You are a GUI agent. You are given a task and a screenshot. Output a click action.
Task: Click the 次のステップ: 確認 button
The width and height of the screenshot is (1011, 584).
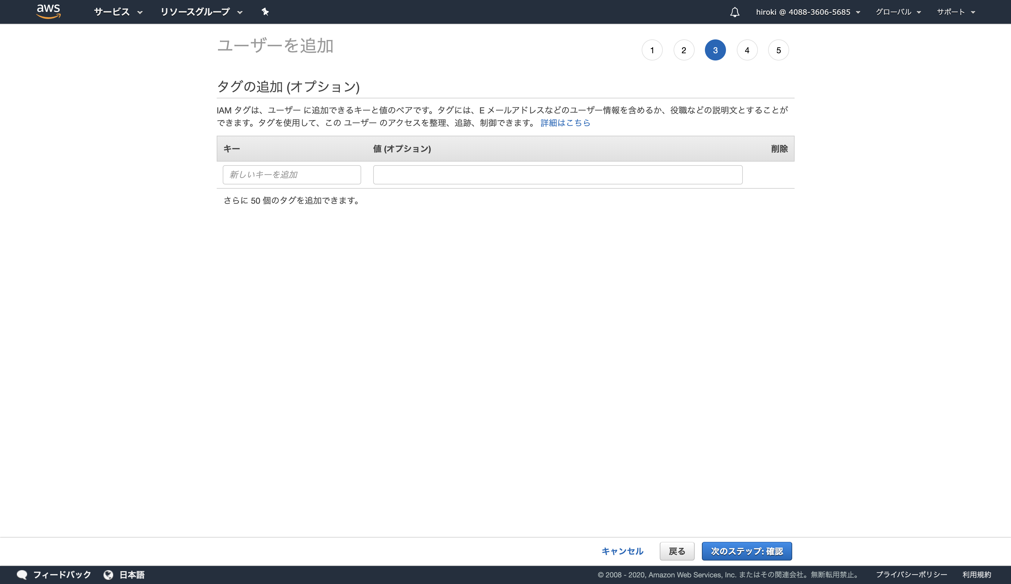[x=747, y=551]
